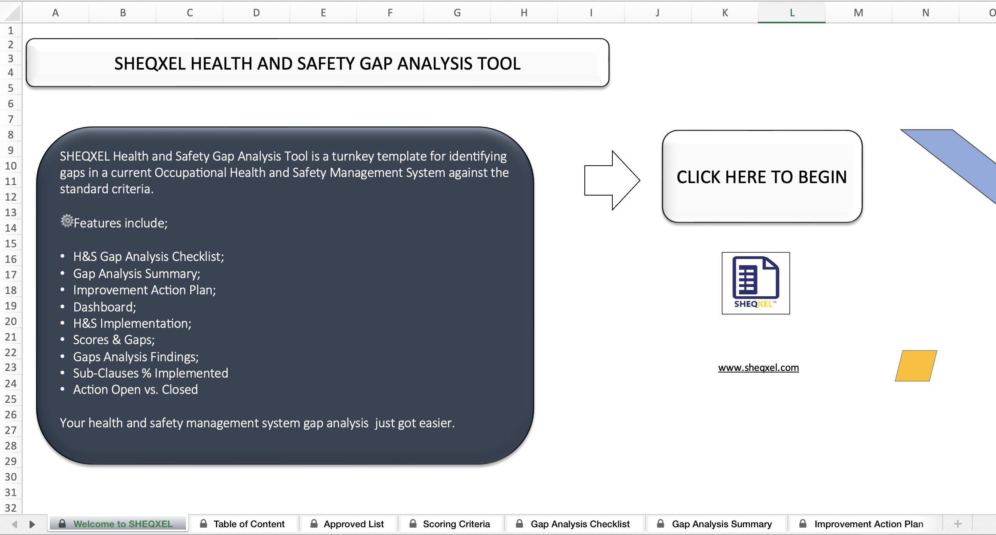Open the www.sheqxel.com link

(758, 367)
